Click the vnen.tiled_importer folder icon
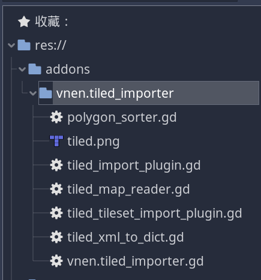 click(46, 93)
